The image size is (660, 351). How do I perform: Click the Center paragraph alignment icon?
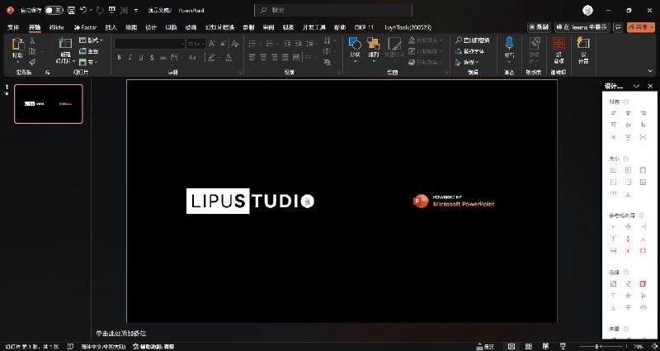pyautogui.click(x=263, y=57)
